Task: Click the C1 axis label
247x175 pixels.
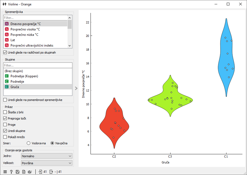Action: tap(226, 156)
